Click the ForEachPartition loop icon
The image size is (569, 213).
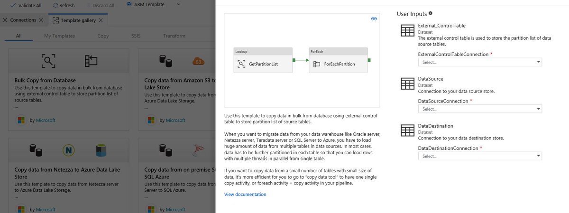click(316, 64)
